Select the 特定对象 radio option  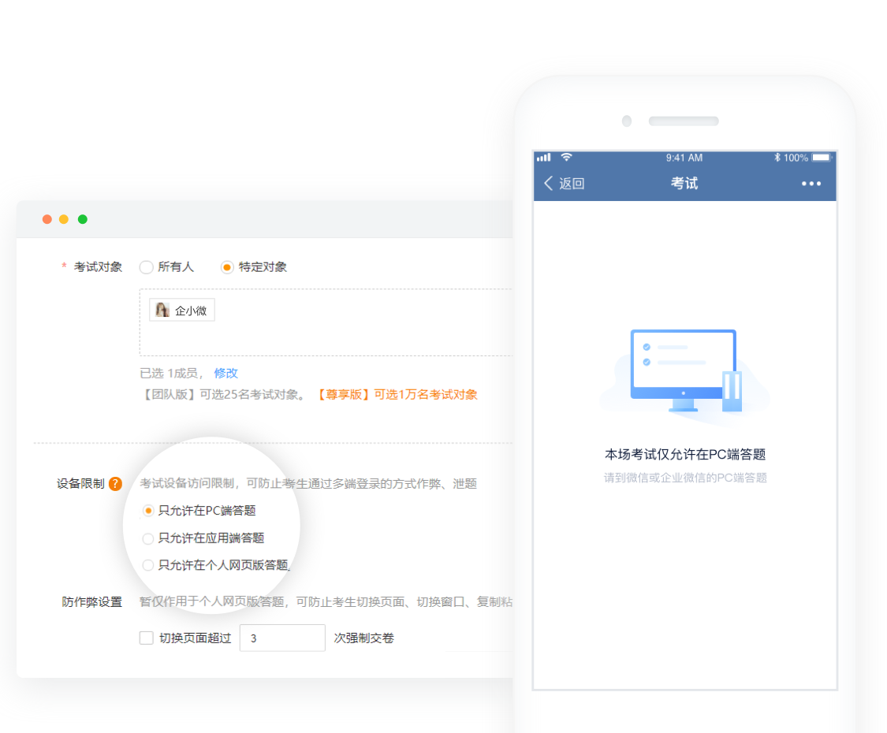click(227, 267)
